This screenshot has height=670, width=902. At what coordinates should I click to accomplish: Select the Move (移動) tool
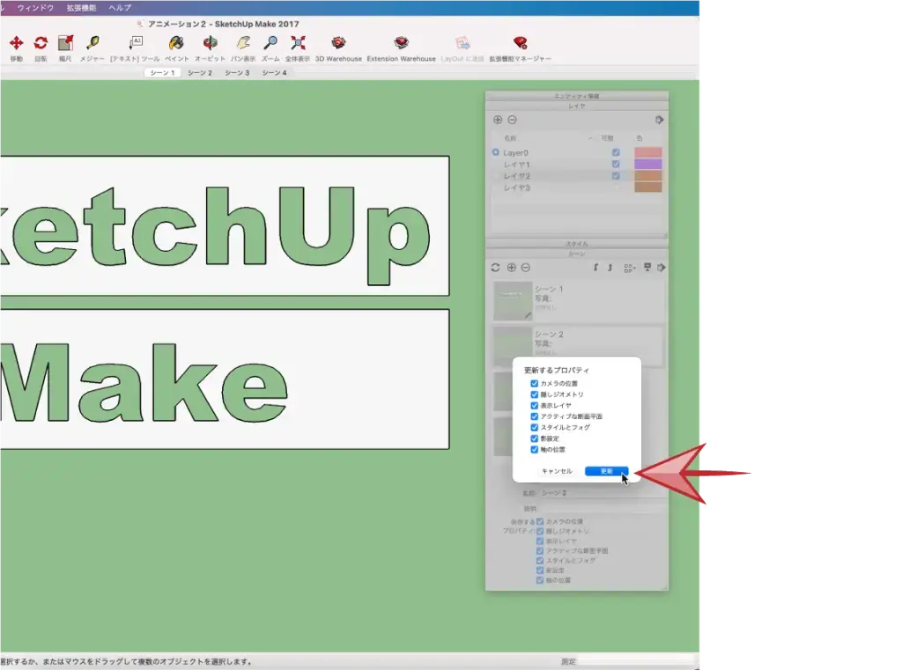[x=16, y=43]
